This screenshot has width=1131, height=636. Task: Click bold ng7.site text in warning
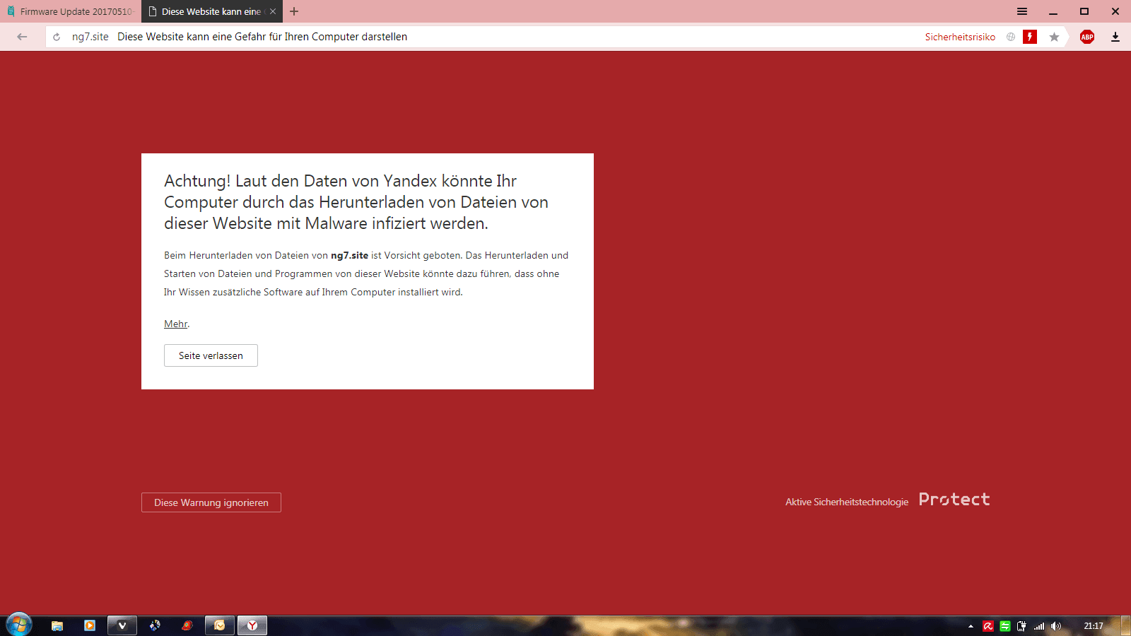click(349, 255)
